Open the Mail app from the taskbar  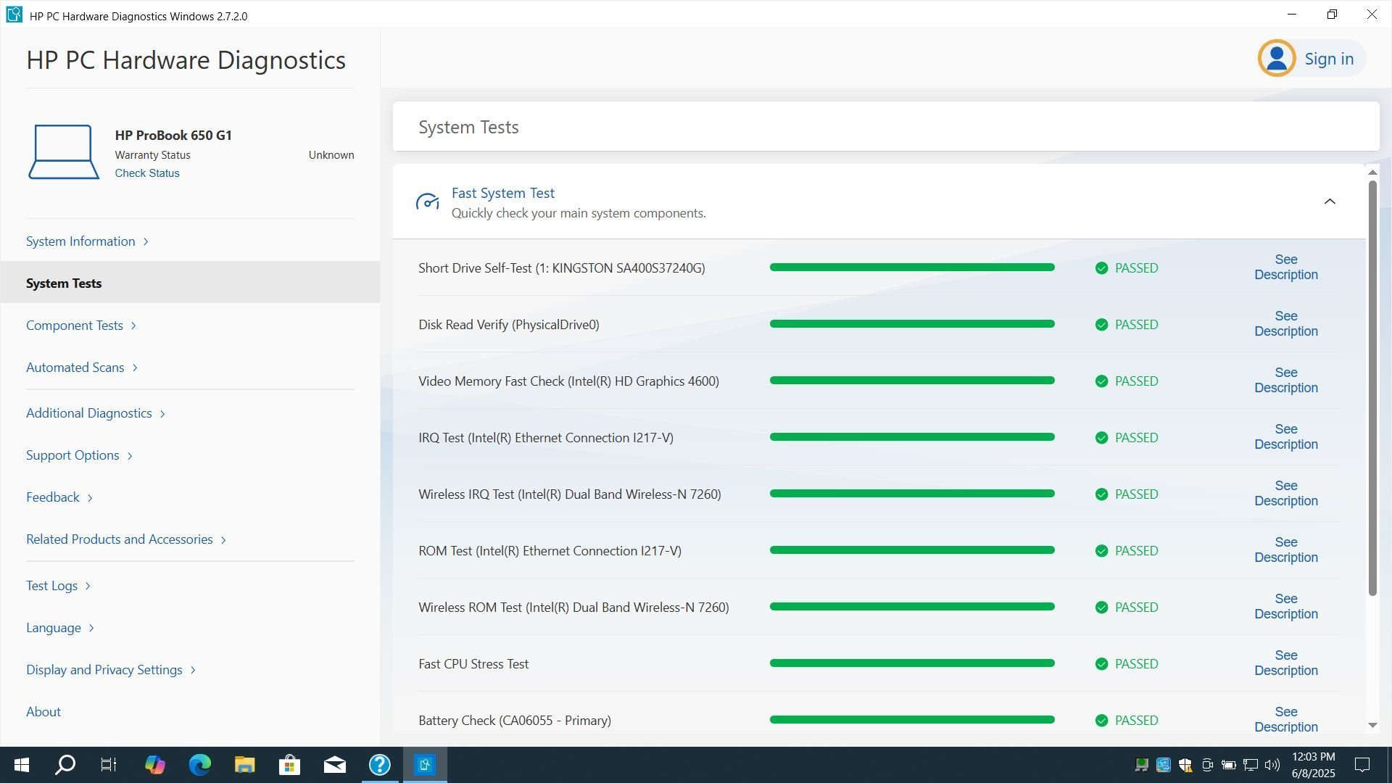coord(334,765)
